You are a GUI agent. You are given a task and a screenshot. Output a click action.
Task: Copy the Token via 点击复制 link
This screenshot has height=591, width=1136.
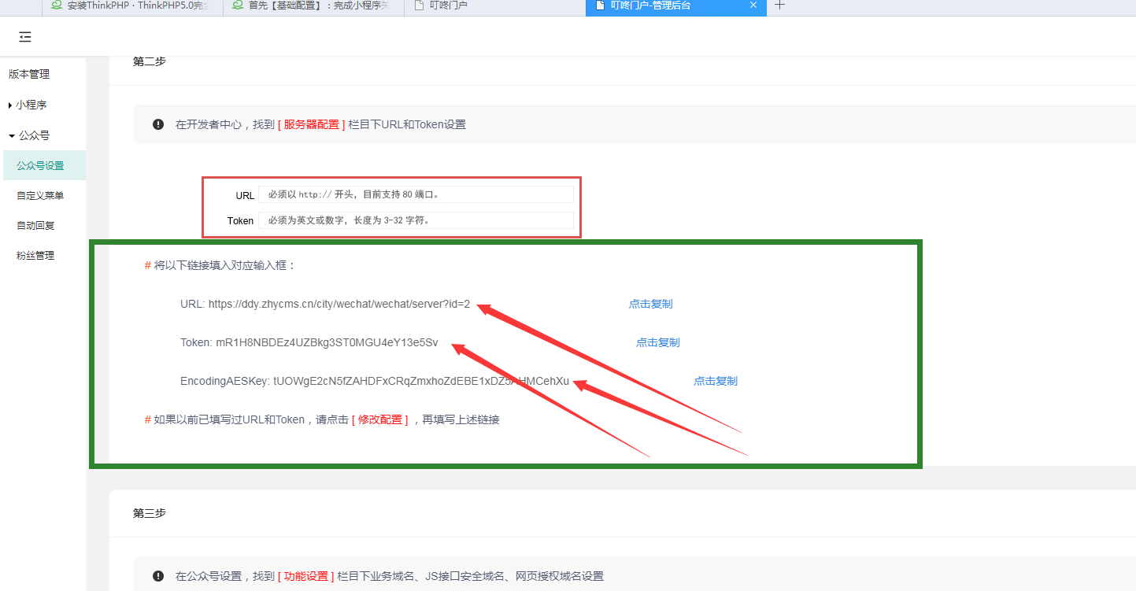click(657, 342)
